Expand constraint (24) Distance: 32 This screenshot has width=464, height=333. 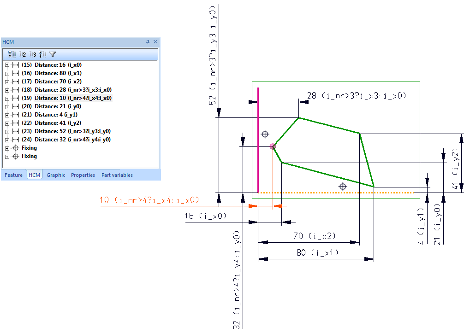(x=7, y=140)
